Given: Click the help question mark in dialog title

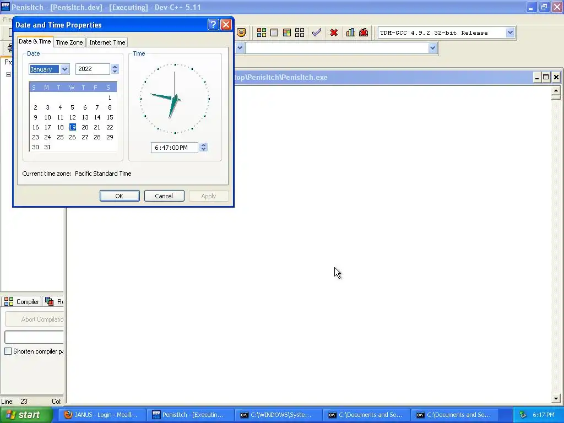Looking at the screenshot, I should (x=213, y=24).
